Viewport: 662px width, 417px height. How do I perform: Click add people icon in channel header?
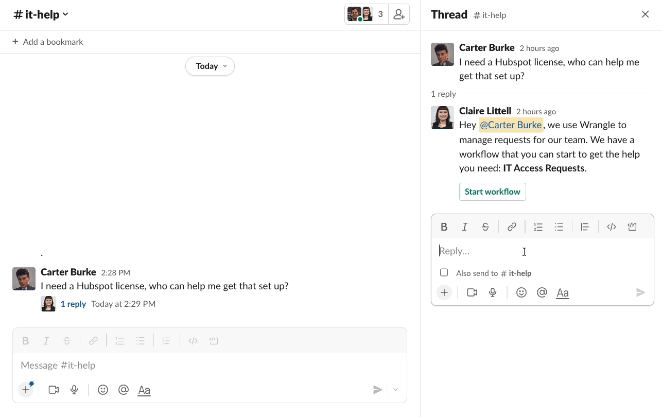pyautogui.click(x=399, y=14)
